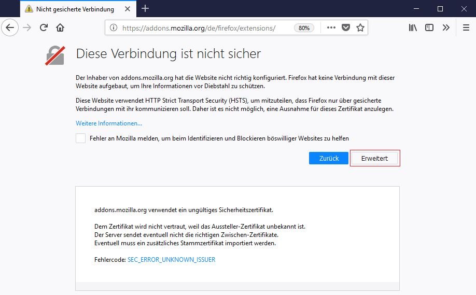Click the forward navigation arrow
476x295 pixels.
pos(27,27)
